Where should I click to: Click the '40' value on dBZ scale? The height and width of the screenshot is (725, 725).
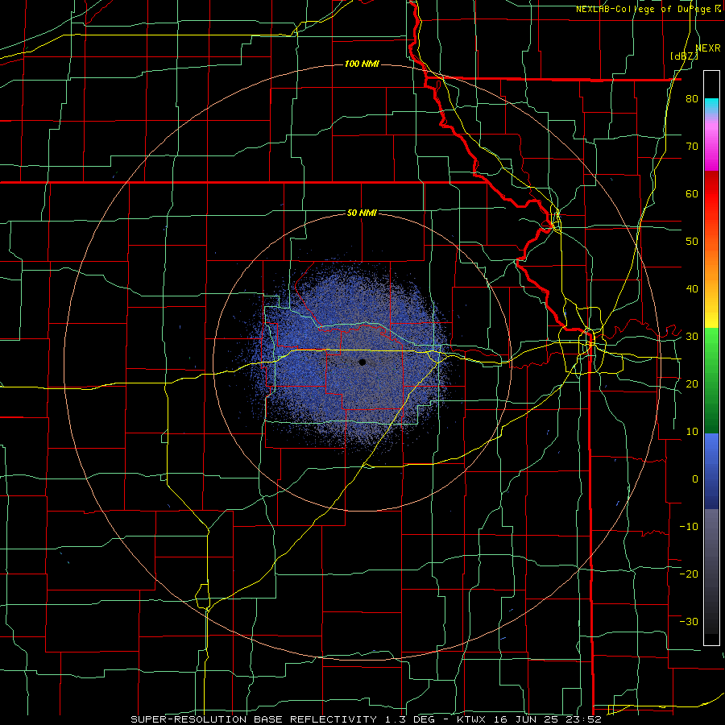click(x=692, y=289)
